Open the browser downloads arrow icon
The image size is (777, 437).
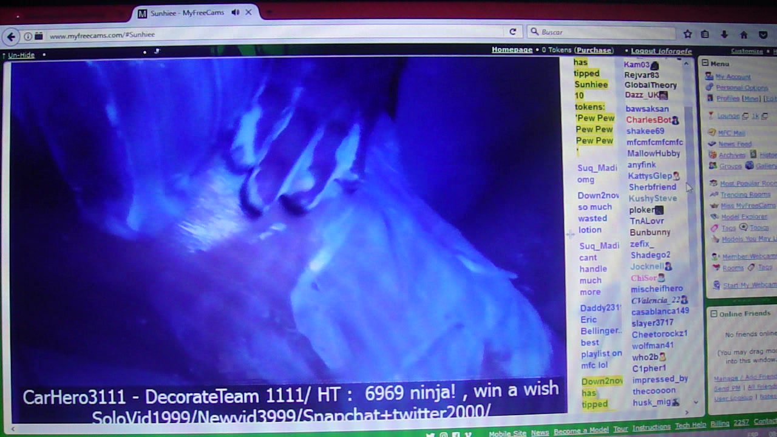click(x=724, y=35)
